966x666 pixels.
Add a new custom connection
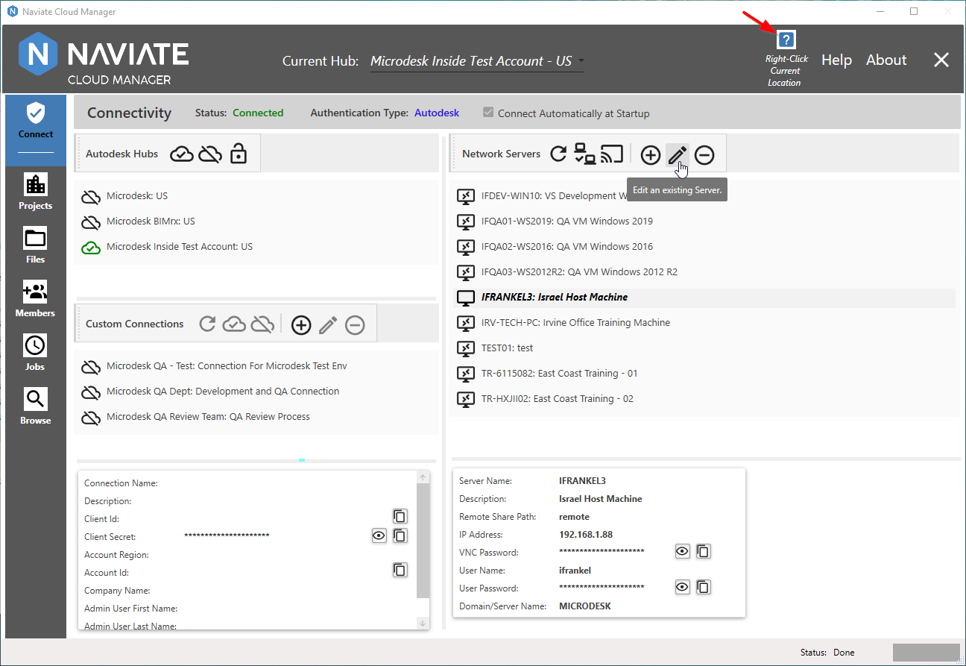click(300, 324)
